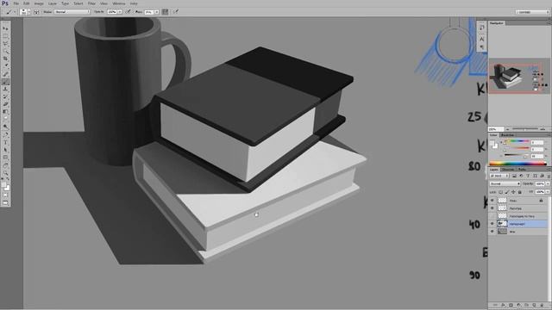Enable airbrush mode in options bar
Screen dimensions: 552x310
(165, 11)
